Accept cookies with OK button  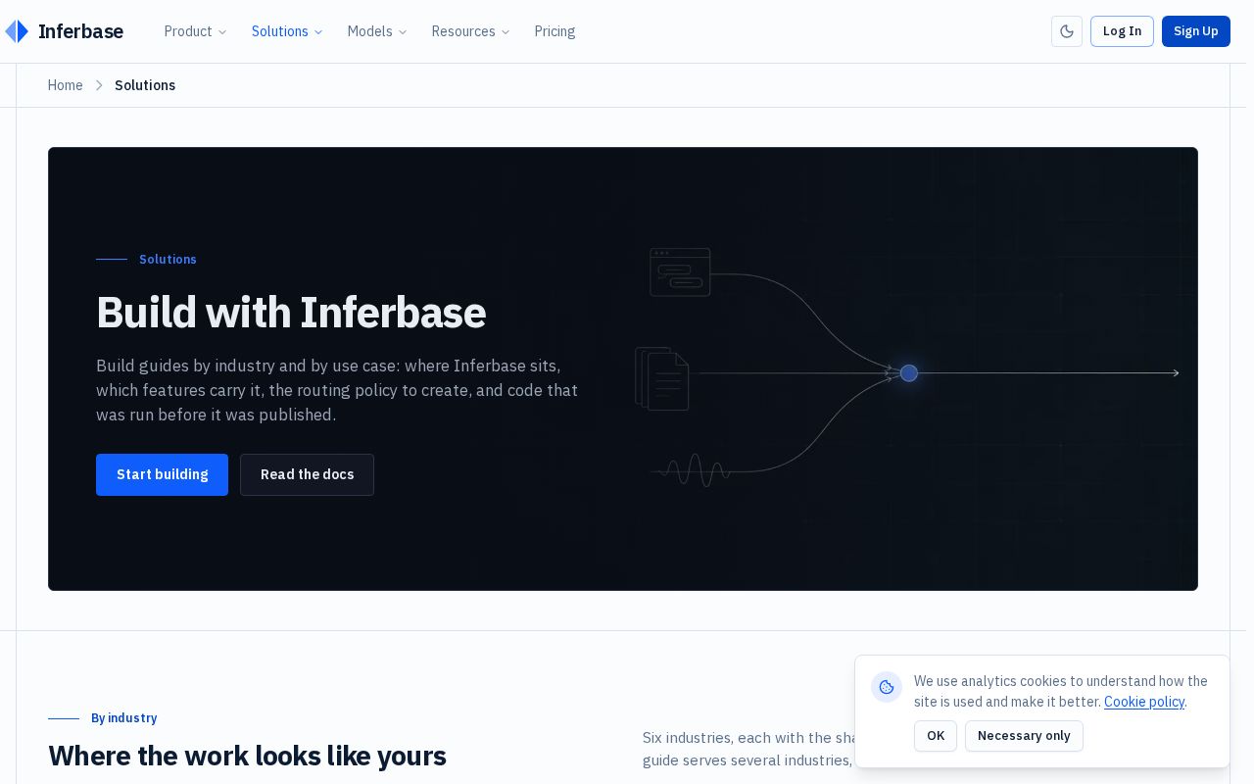click(x=936, y=736)
